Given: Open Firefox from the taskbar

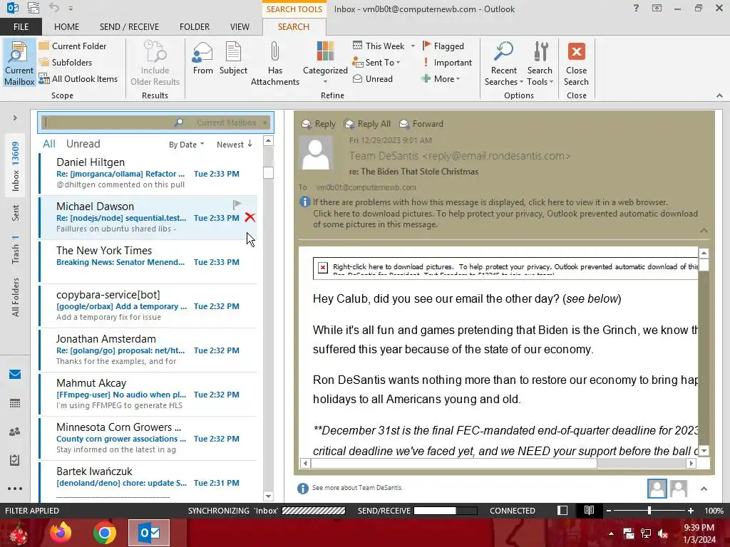Looking at the screenshot, I should 61,533.
